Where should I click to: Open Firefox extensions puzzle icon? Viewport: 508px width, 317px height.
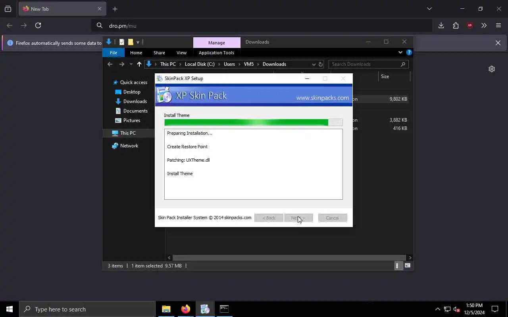coord(456,25)
